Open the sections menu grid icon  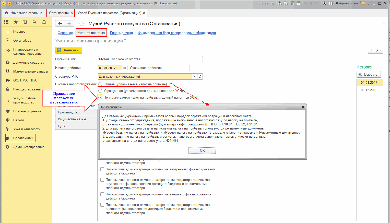point(6,22)
